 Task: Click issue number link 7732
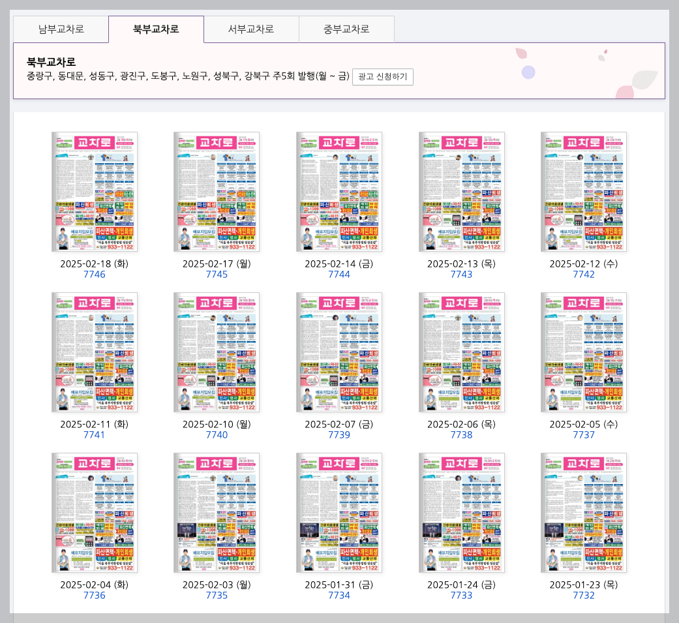pos(584,595)
